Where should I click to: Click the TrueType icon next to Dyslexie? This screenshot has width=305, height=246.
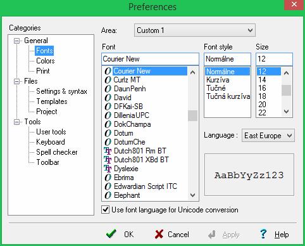(x=108, y=169)
